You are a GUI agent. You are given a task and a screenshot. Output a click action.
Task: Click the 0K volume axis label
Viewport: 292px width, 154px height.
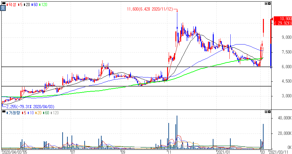pos(289,147)
